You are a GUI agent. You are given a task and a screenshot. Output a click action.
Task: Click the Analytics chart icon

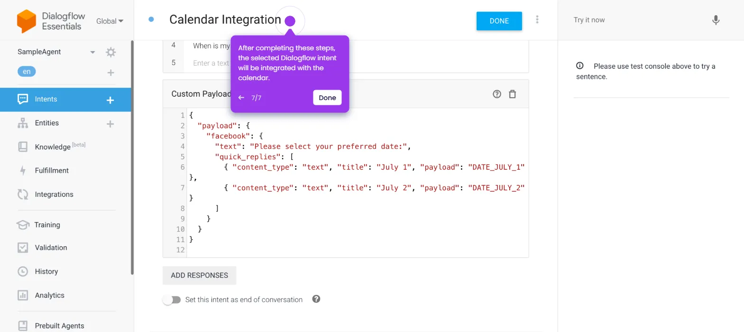(23, 295)
